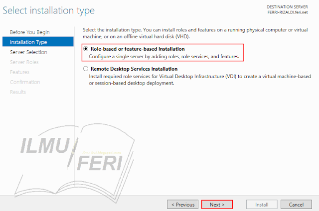
Task: Click the "Configure a single server" description text
Action: point(164,57)
